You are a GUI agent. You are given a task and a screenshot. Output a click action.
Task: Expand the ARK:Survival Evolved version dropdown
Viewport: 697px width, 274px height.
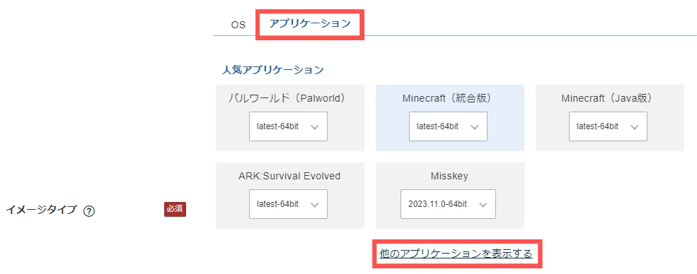[x=288, y=204]
